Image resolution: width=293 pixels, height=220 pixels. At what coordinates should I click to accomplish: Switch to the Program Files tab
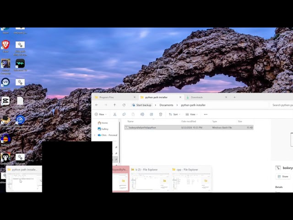point(115,97)
